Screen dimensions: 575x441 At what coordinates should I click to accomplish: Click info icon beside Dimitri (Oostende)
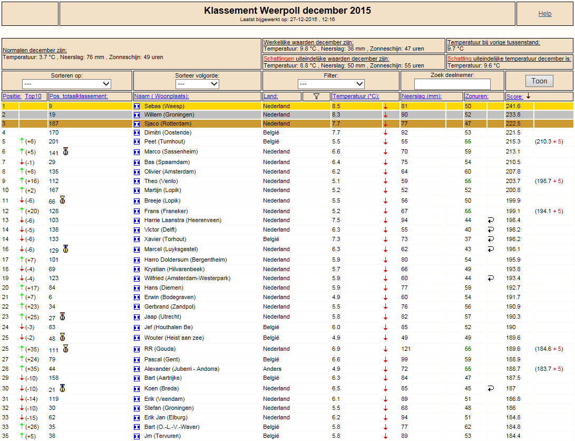coord(137,133)
